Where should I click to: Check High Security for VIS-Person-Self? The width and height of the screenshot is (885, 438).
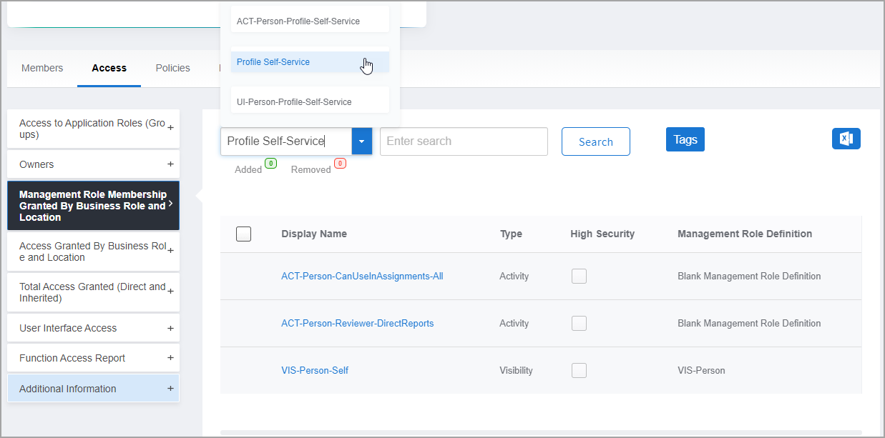pos(579,370)
